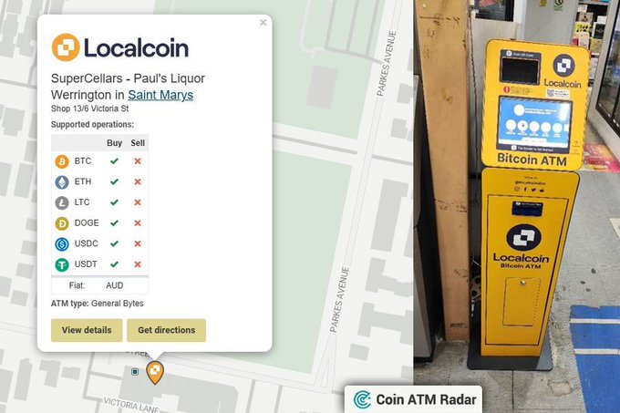The image size is (620, 413).
Task: Click the Tether USDT coin icon
Action: point(62,264)
